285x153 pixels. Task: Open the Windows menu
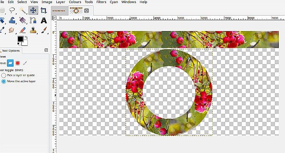pyautogui.click(x=129, y=2)
